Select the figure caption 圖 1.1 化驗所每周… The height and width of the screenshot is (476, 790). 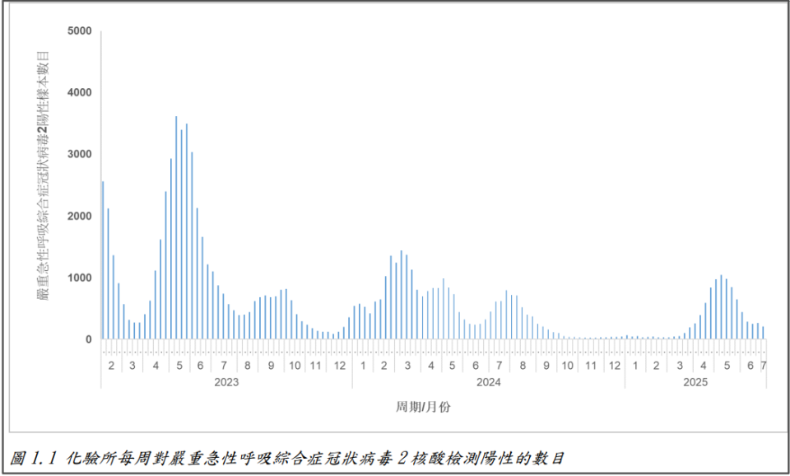[x=287, y=459]
